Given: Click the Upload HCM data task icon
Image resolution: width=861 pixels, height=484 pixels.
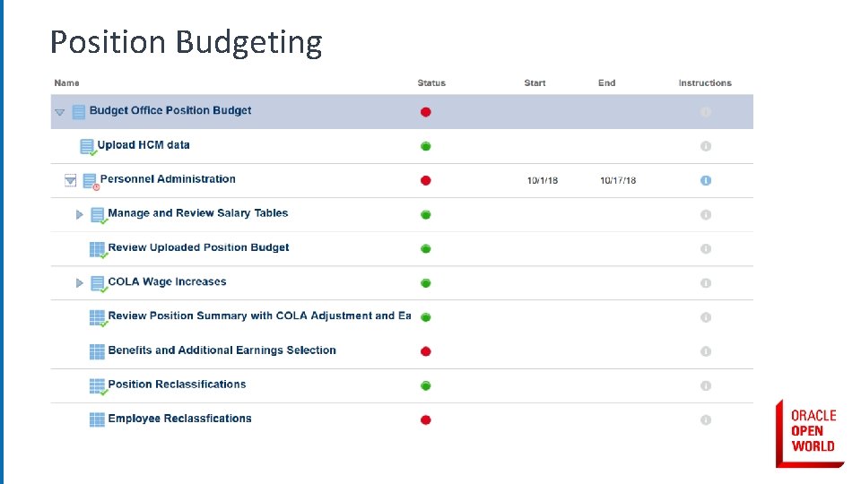Looking at the screenshot, I should click(87, 146).
